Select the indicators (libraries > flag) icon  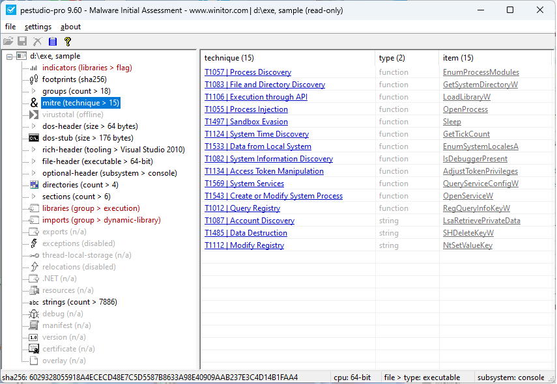33,68
